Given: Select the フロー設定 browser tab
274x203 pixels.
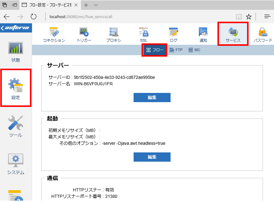Looking at the screenshot, I should coord(50,5).
